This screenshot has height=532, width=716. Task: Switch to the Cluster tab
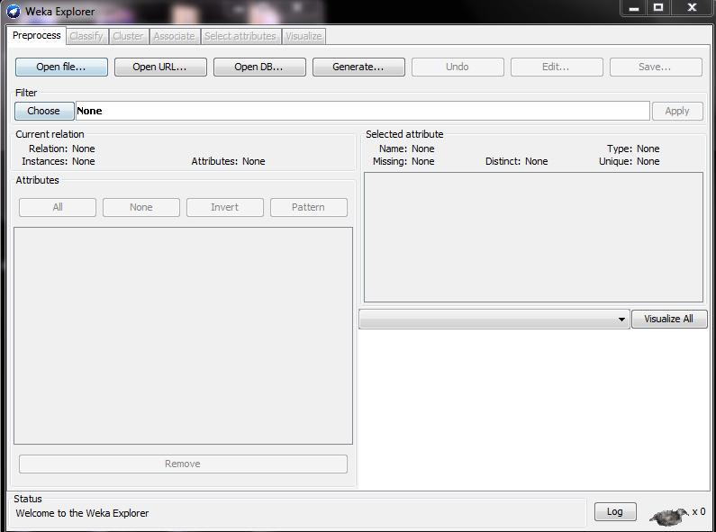click(128, 36)
